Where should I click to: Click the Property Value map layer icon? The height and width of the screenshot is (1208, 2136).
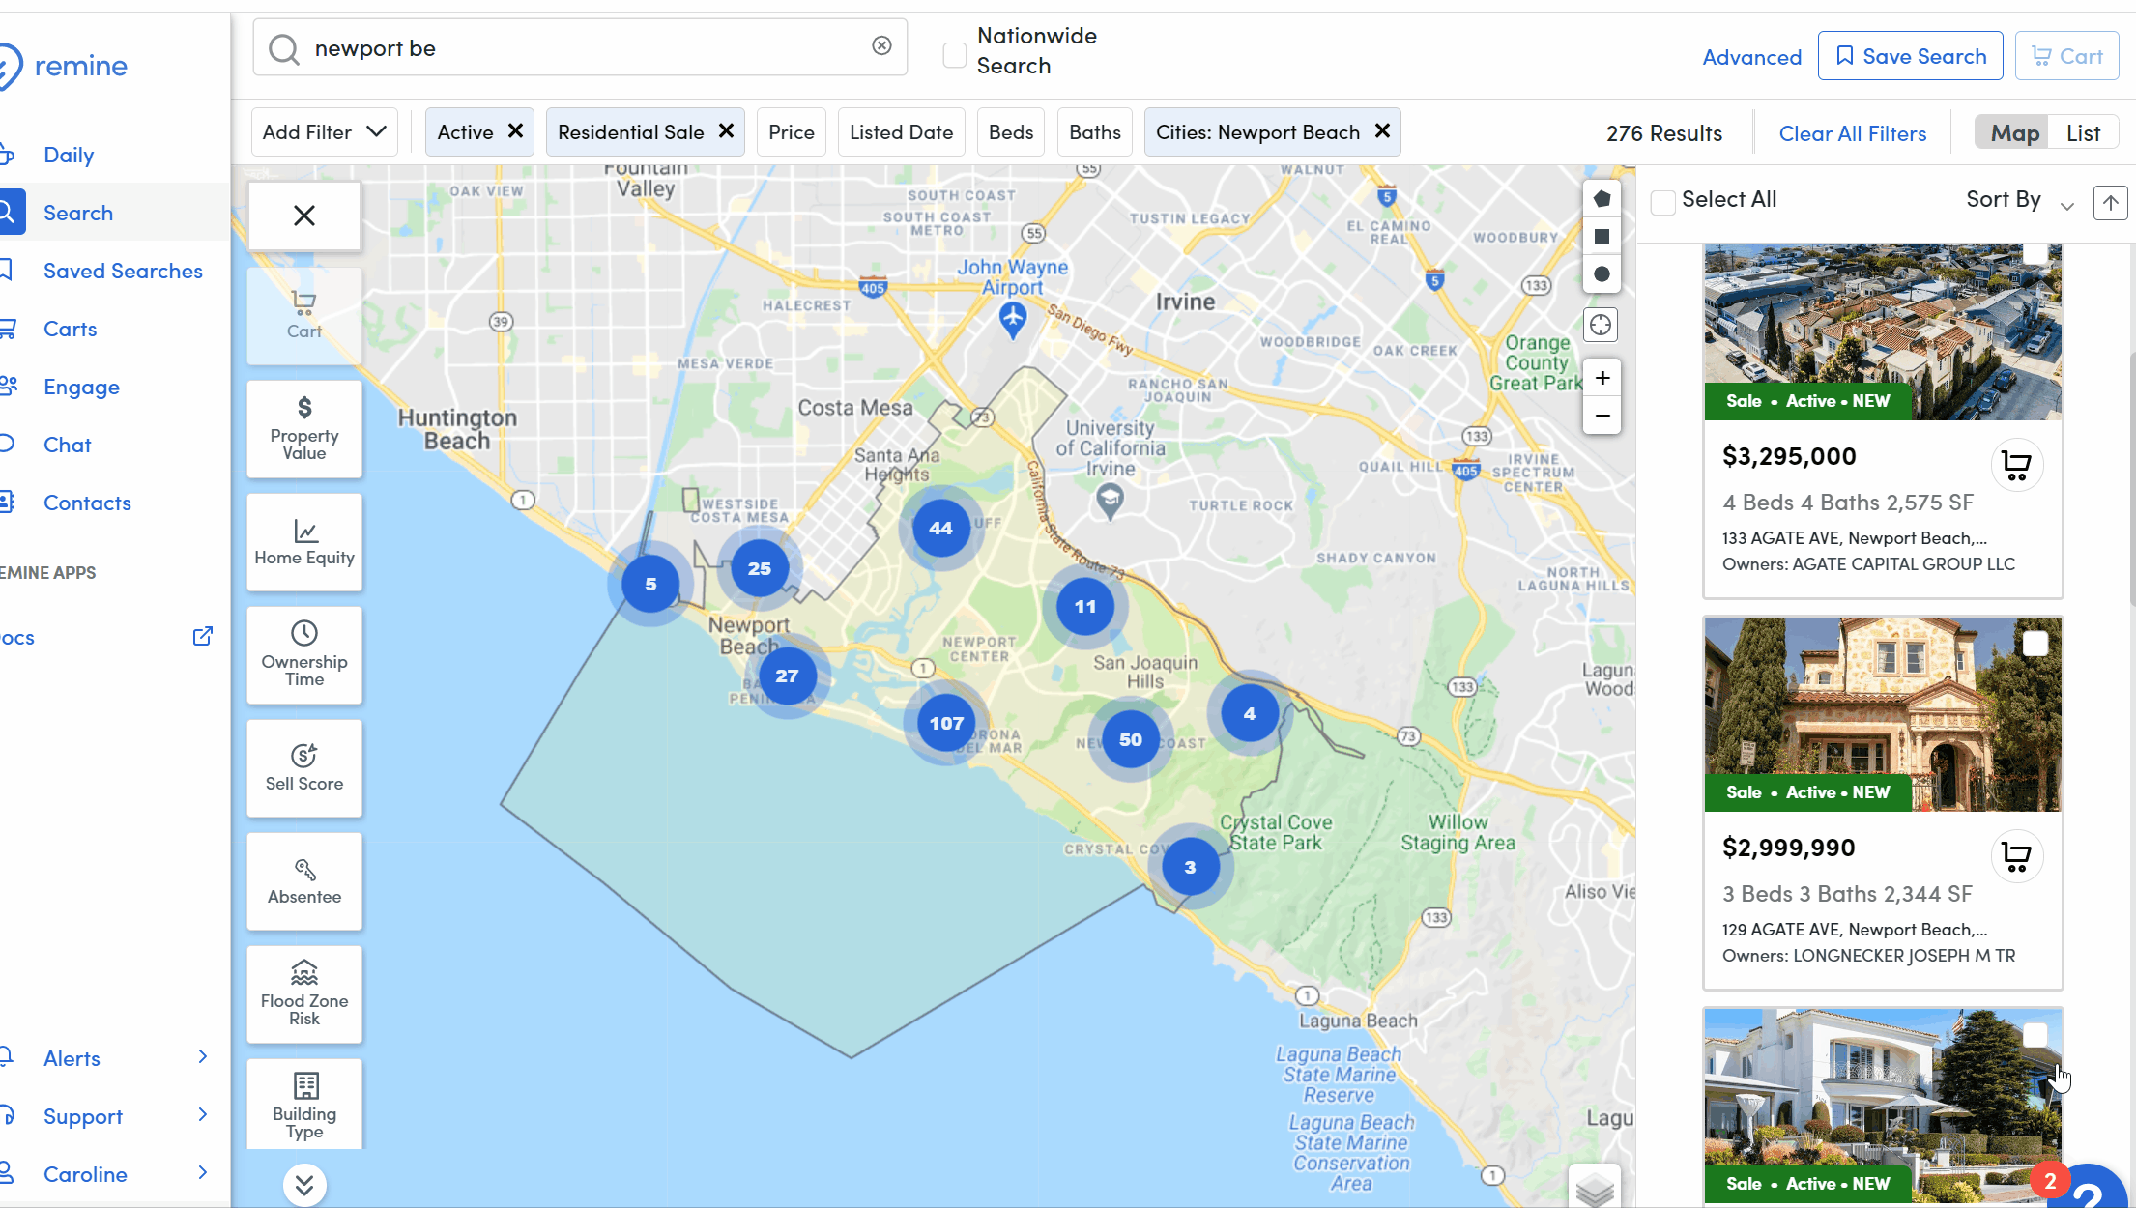click(304, 428)
